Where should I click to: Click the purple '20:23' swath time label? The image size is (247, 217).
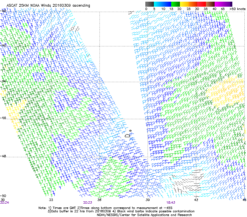(x=87, y=203)
